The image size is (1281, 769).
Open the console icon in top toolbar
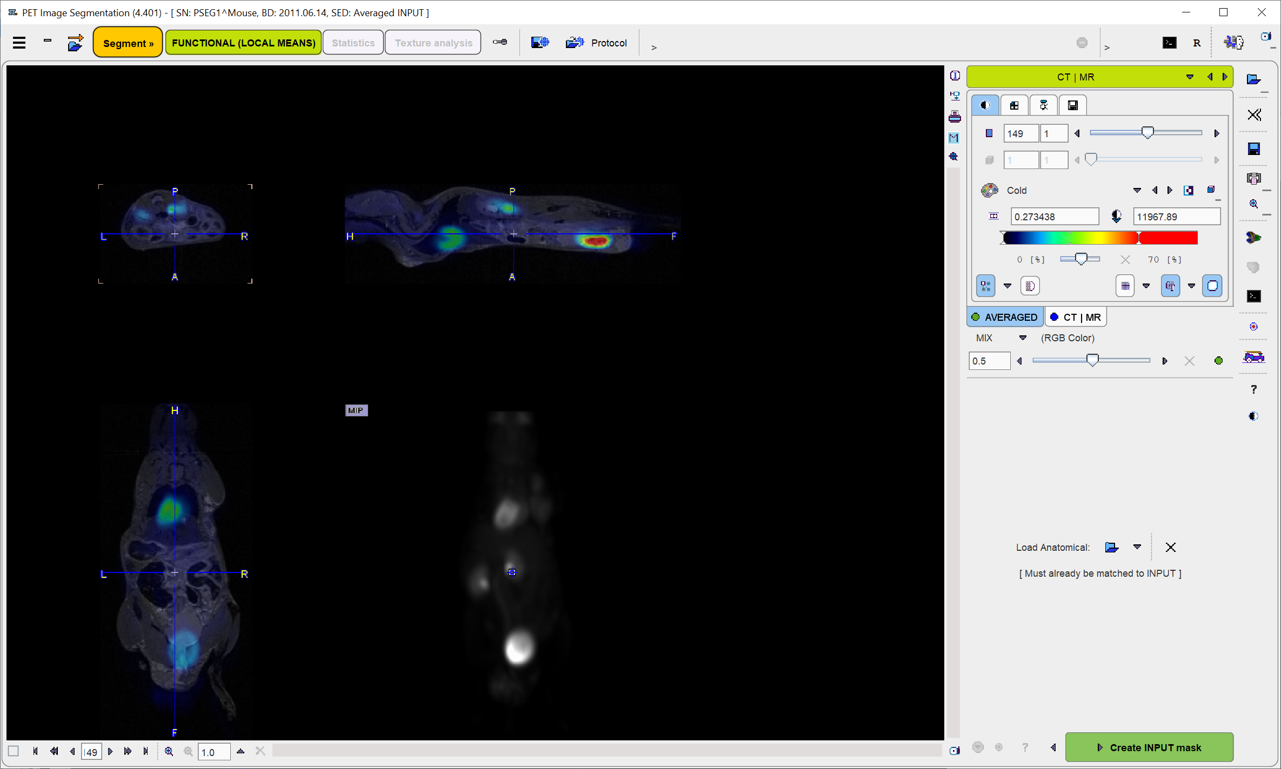point(1169,43)
